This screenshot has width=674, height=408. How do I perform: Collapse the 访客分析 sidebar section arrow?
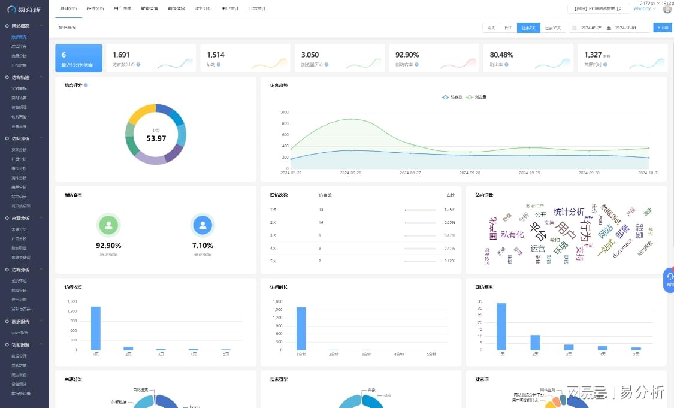pyautogui.click(x=41, y=270)
